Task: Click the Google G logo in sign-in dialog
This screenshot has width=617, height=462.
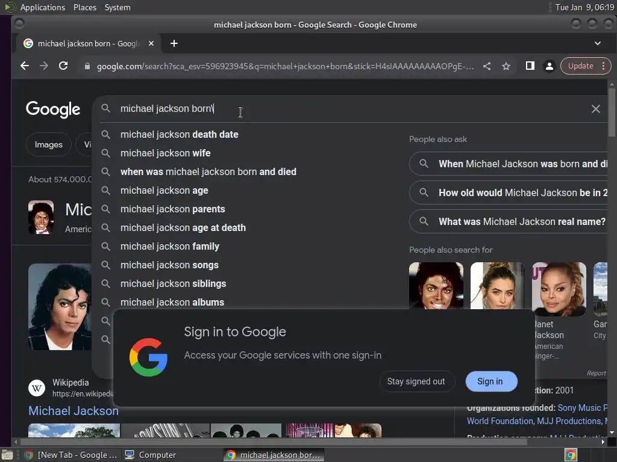Action: [x=148, y=357]
